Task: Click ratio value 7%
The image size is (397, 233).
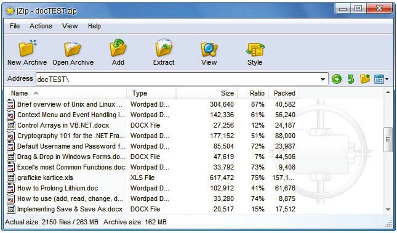Action: pyautogui.click(x=260, y=157)
